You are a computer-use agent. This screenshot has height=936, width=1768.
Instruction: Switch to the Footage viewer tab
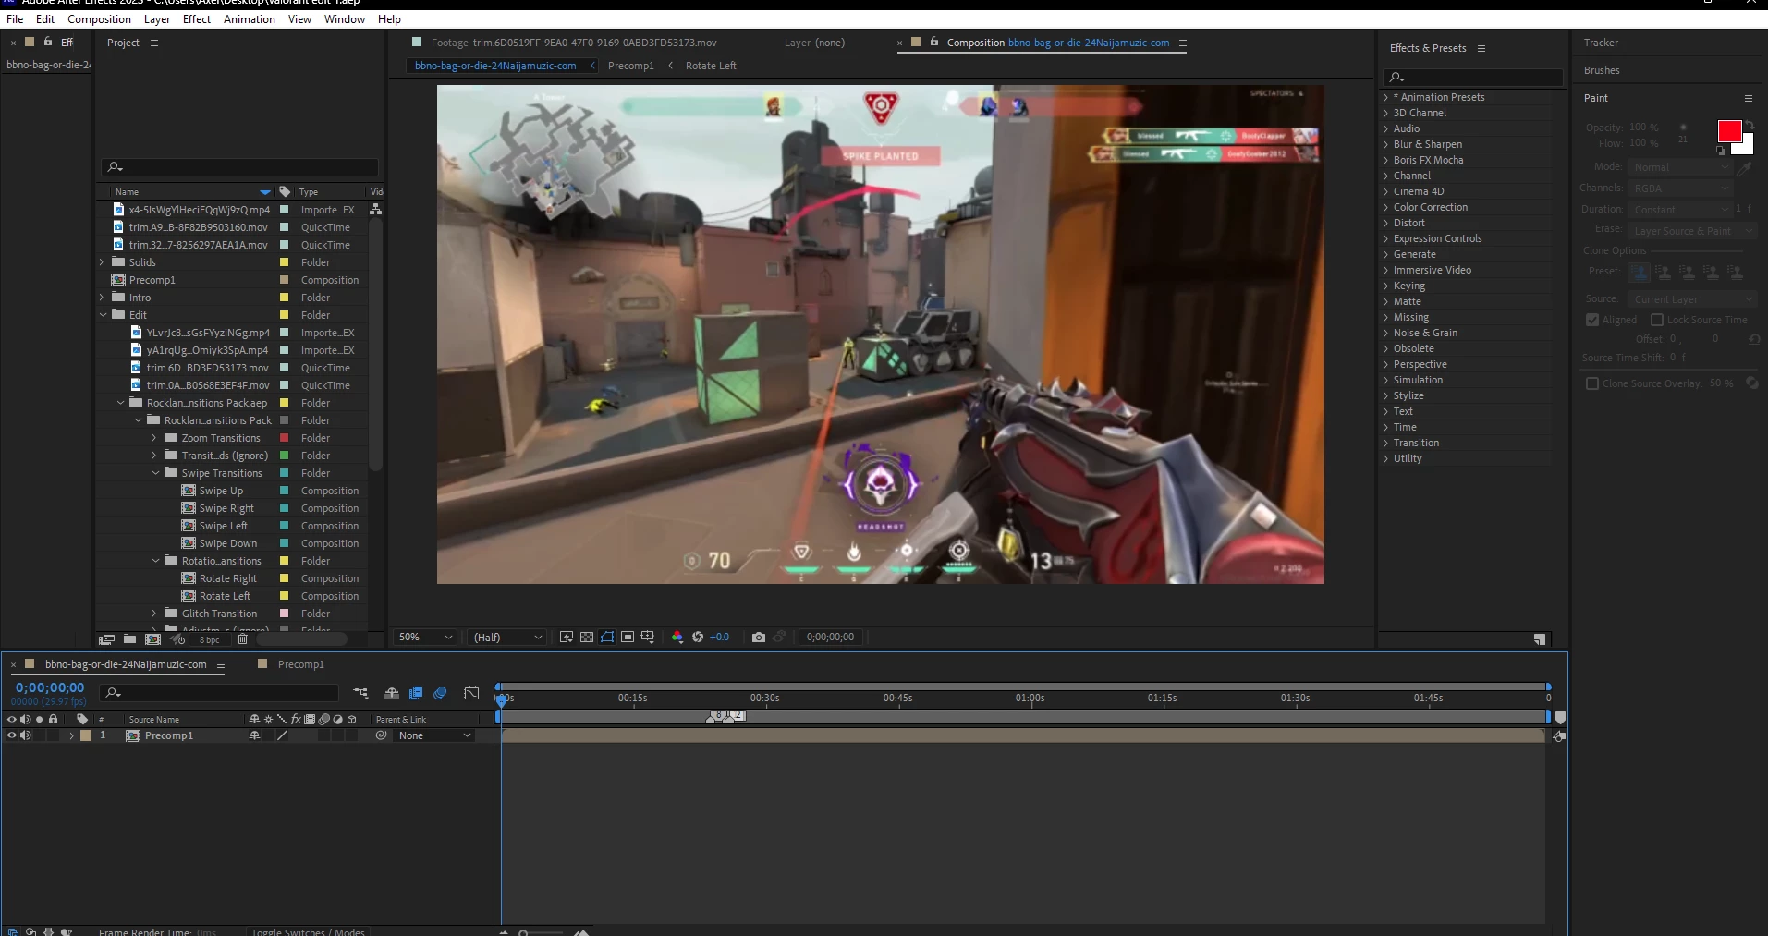tap(573, 43)
